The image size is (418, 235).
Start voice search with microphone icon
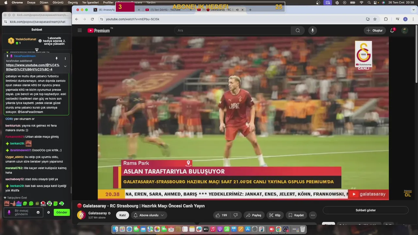tap(313, 30)
